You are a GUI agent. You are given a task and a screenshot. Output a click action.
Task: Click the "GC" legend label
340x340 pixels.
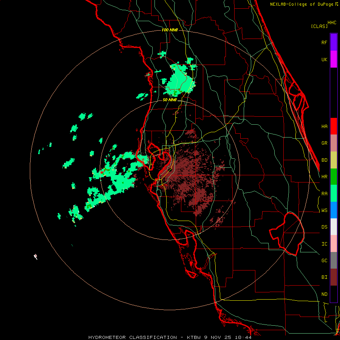coord(324,261)
